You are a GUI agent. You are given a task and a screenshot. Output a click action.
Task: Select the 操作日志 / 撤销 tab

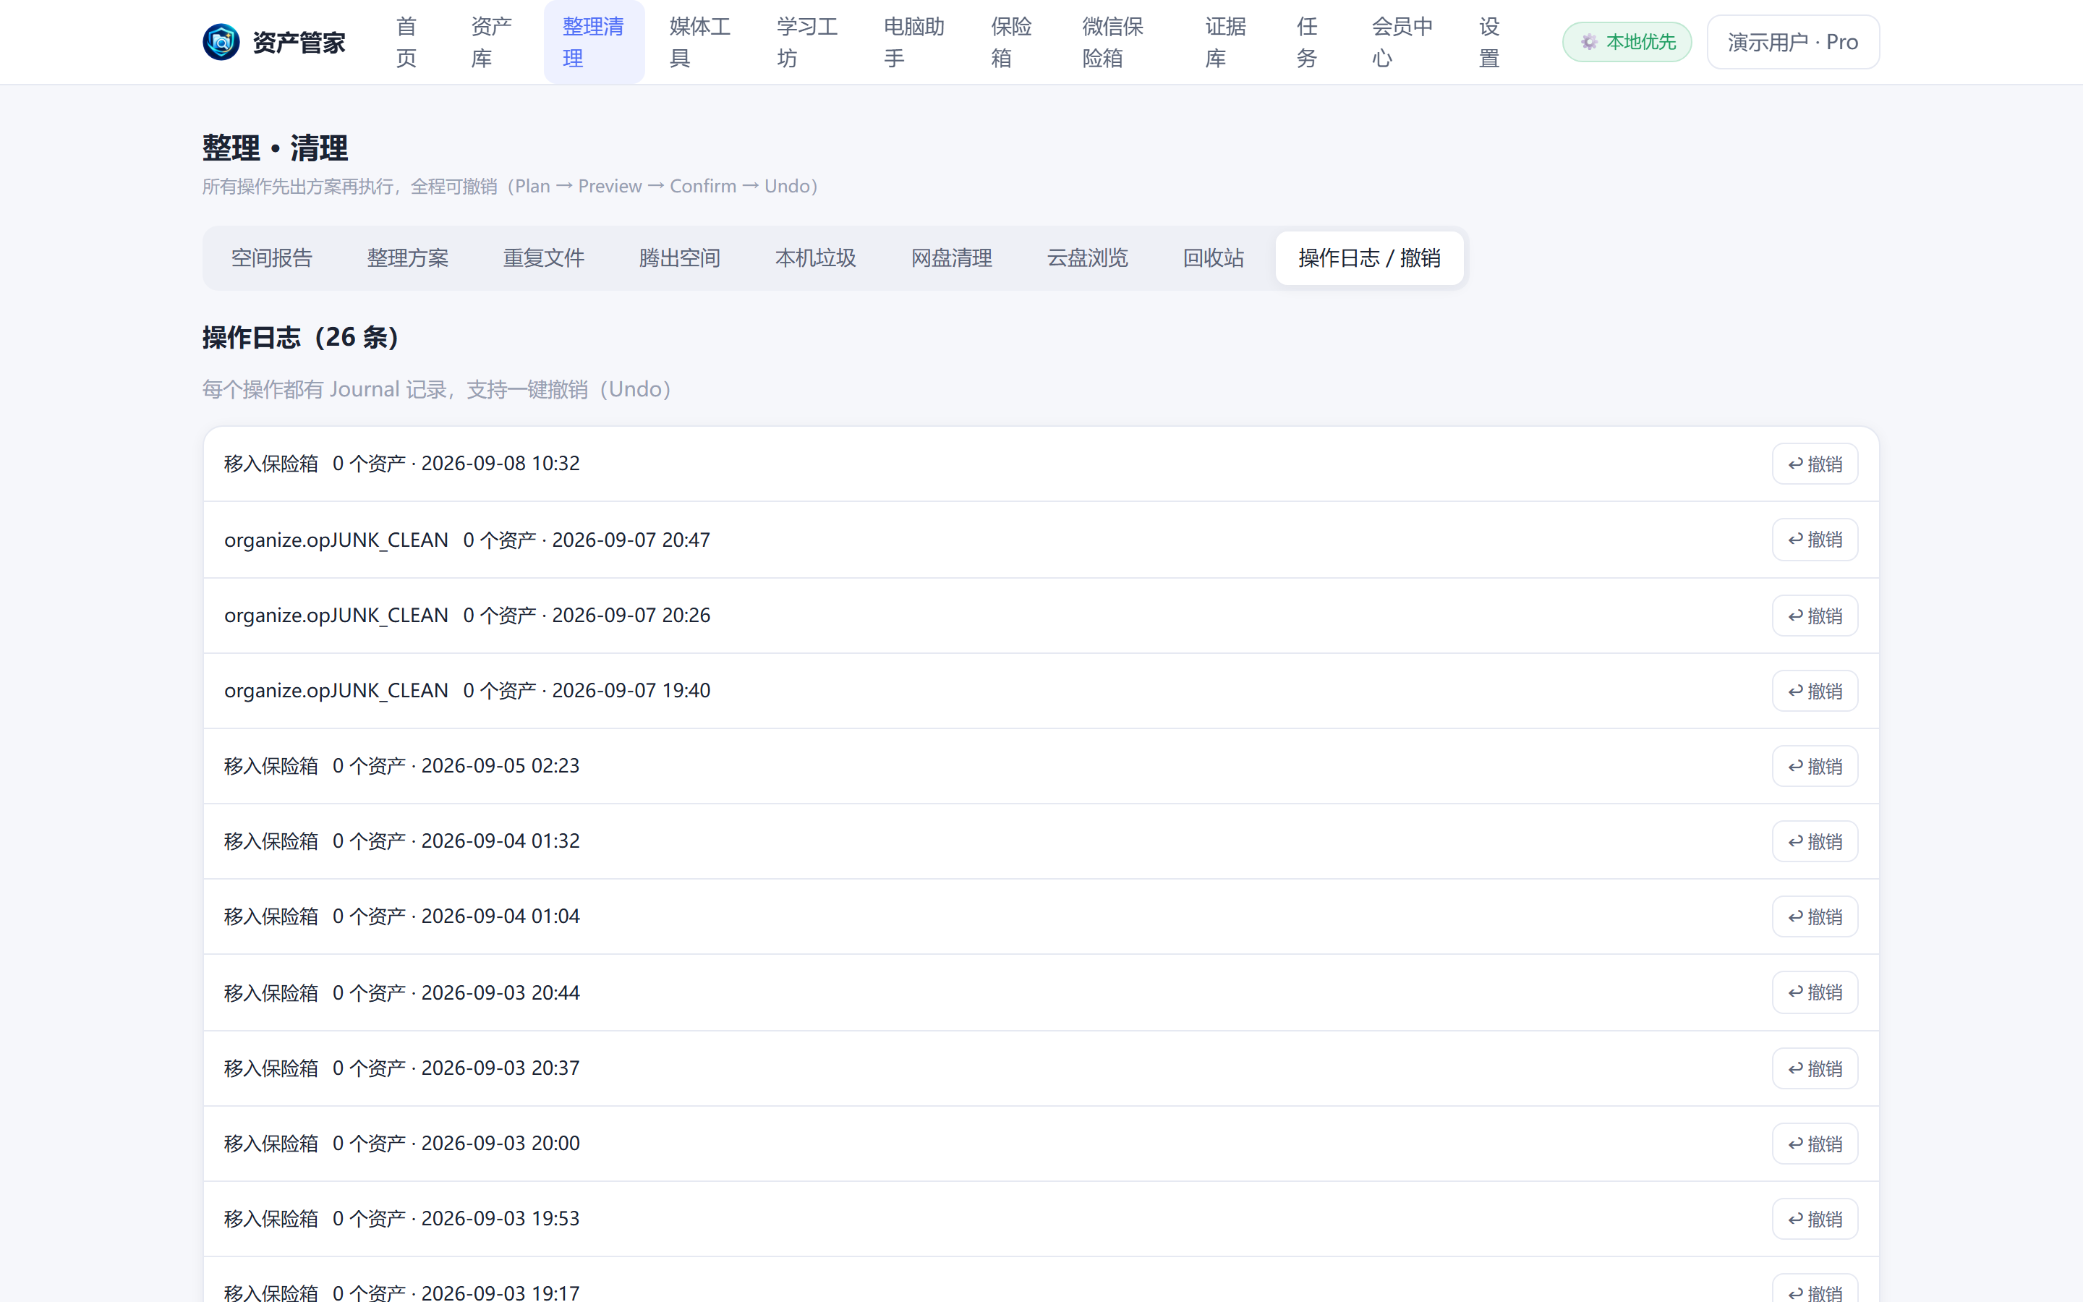[x=1369, y=258]
